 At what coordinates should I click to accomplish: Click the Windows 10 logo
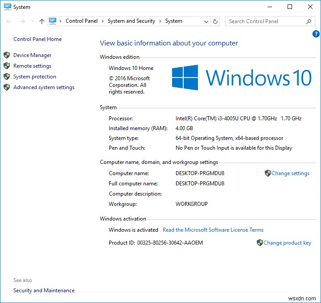pos(242,78)
